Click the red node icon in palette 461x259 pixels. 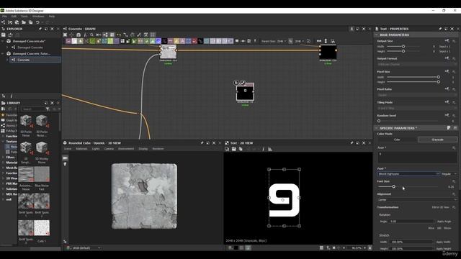(x=194, y=41)
